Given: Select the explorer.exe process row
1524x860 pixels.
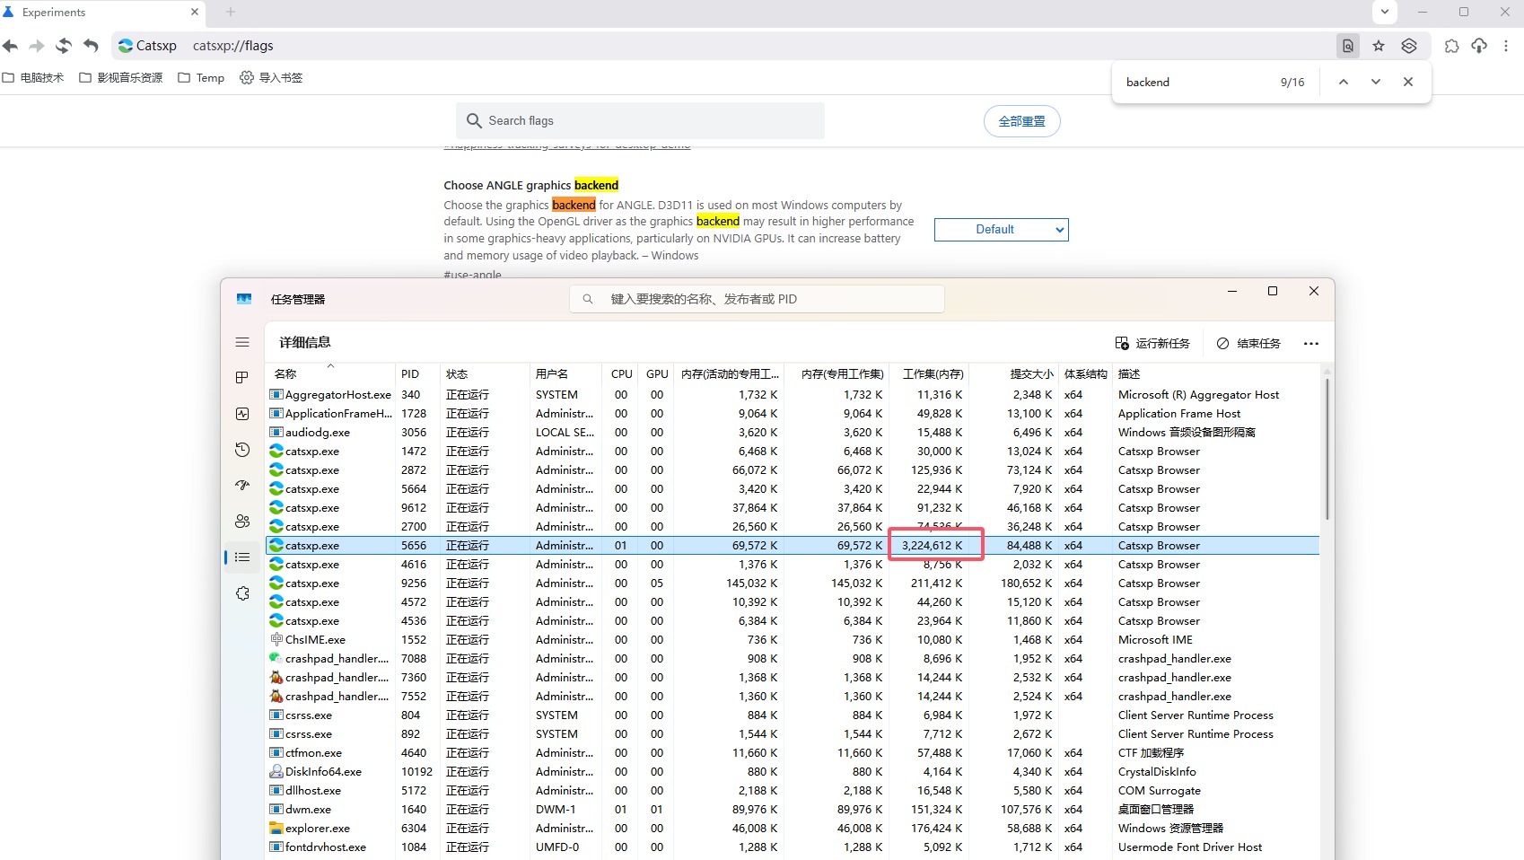Looking at the screenshot, I should (318, 829).
